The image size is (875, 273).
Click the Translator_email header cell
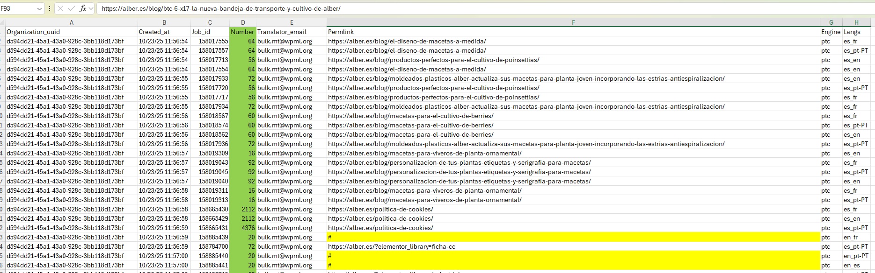tap(282, 32)
